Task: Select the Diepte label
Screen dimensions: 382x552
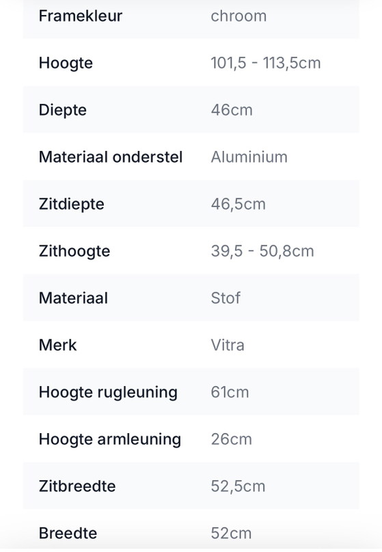Action: coord(63,111)
